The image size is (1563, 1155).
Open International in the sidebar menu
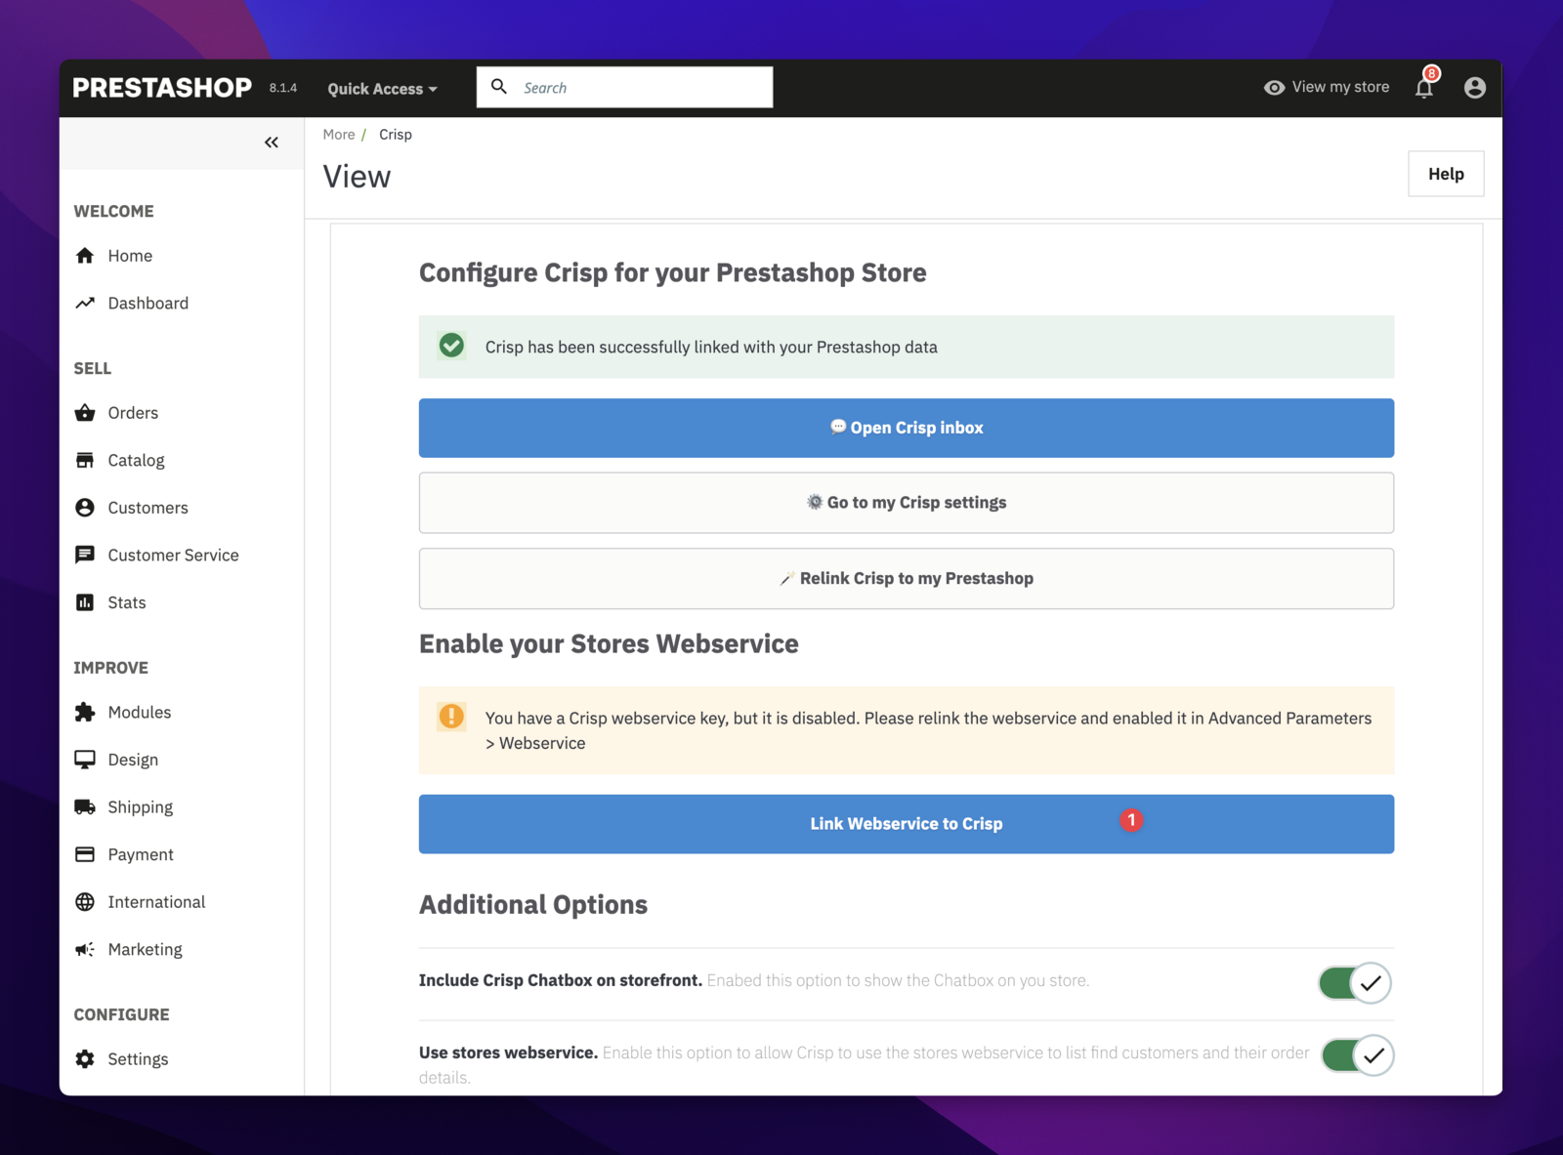point(156,902)
